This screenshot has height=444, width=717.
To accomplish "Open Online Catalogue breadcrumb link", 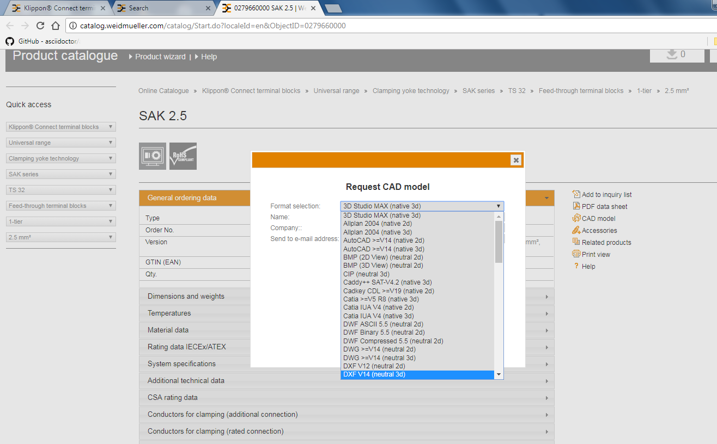I will coord(163,91).
